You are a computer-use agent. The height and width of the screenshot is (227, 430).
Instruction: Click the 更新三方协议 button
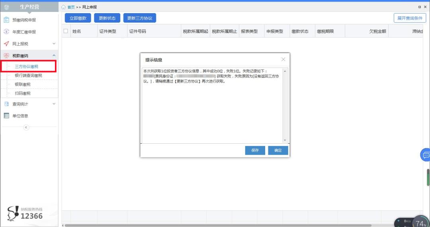pos(139,18)
